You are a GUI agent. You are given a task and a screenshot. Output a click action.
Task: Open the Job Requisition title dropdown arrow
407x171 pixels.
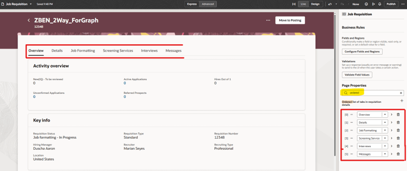[30, 4]
